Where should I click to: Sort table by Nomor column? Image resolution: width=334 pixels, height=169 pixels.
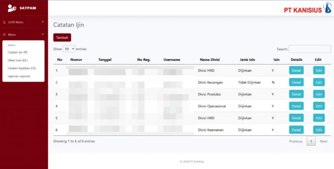tap(76, 60)
